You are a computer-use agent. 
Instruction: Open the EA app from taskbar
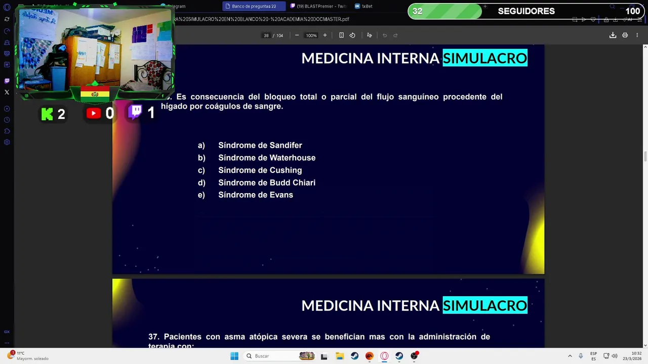(x=370, y=356)
